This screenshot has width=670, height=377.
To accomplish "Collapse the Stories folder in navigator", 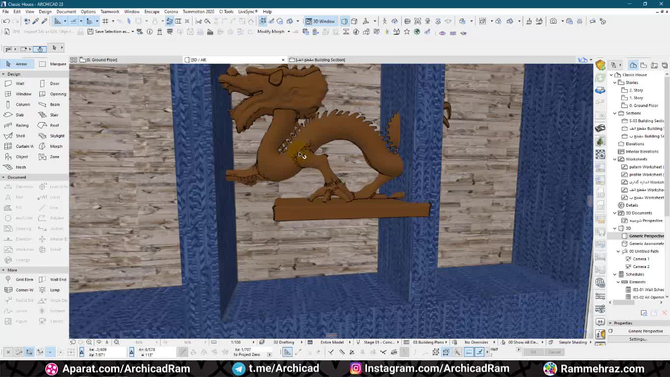I will [615, 82].
